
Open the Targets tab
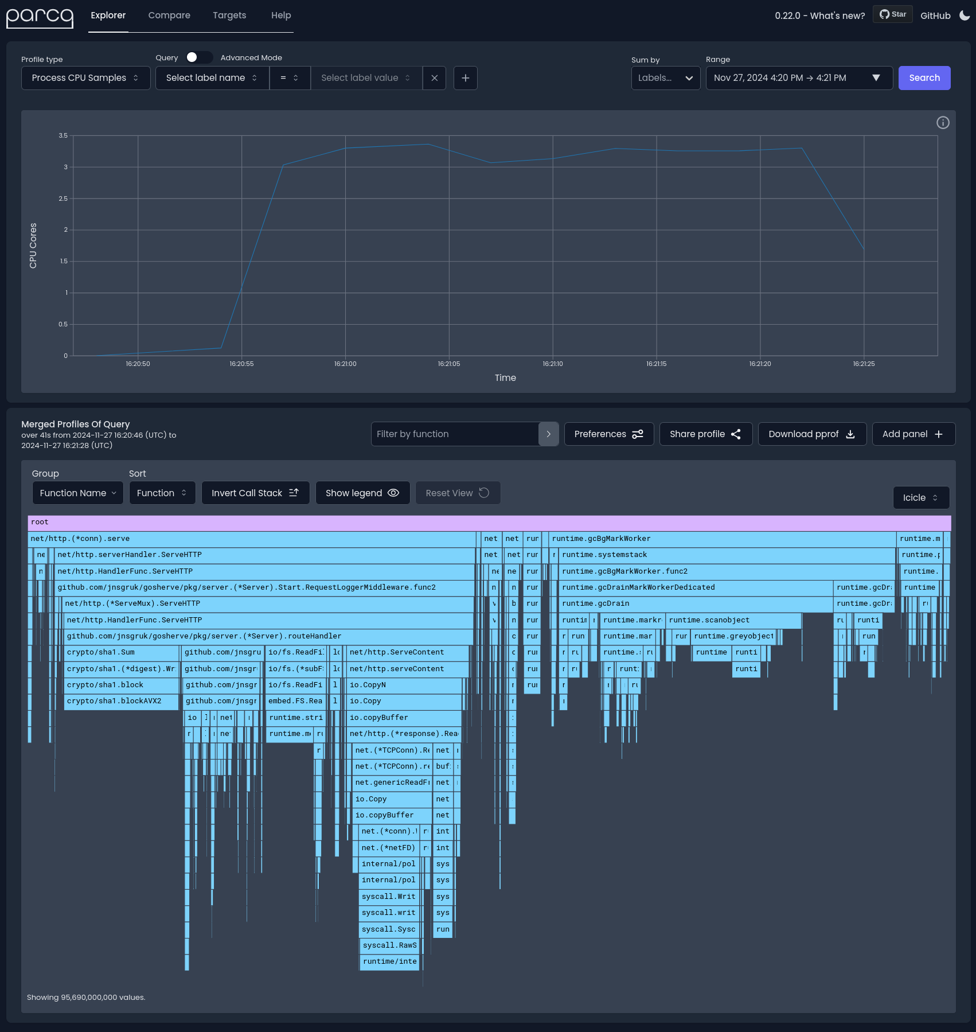coord(229,15)
